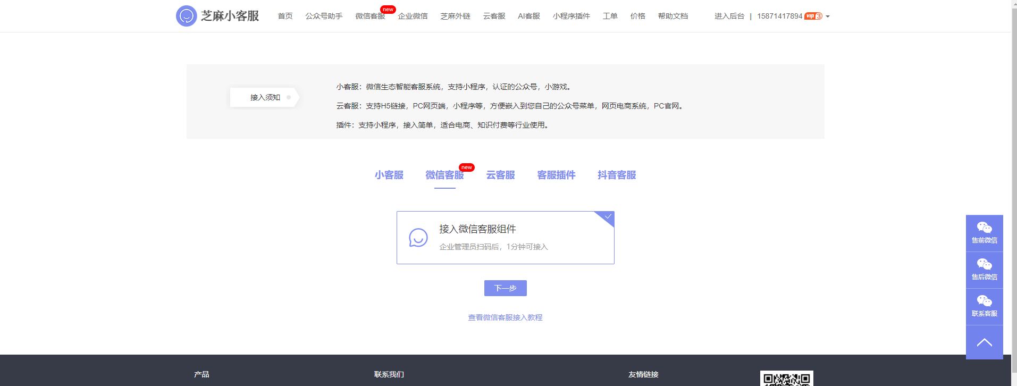Open 公众号助手 navigation item

[x=324, y=16]
